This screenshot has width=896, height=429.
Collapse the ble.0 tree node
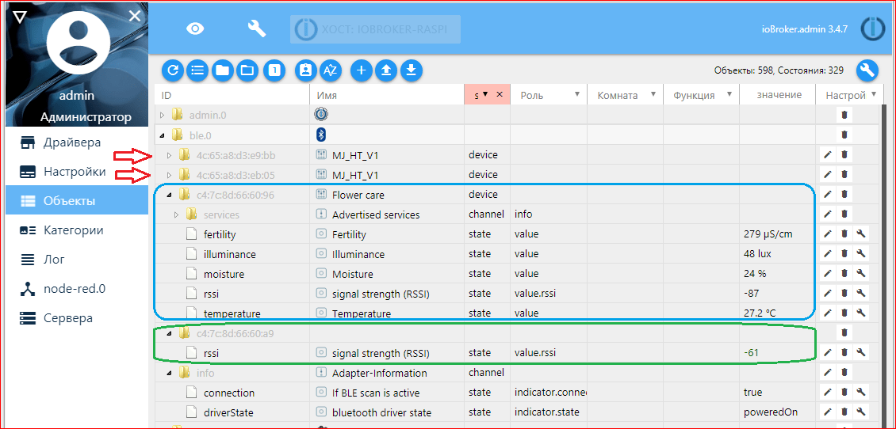click(163, 135)
